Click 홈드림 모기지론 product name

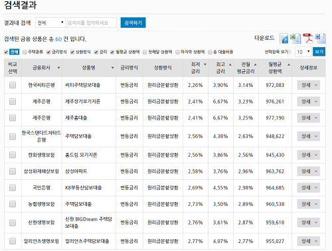click(x=81, y=155)
